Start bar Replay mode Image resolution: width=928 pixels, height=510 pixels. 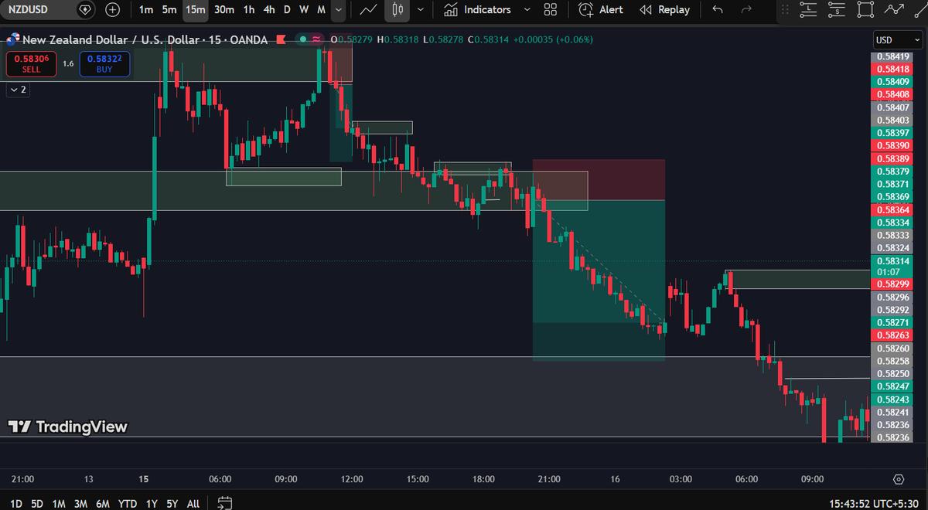665,10
